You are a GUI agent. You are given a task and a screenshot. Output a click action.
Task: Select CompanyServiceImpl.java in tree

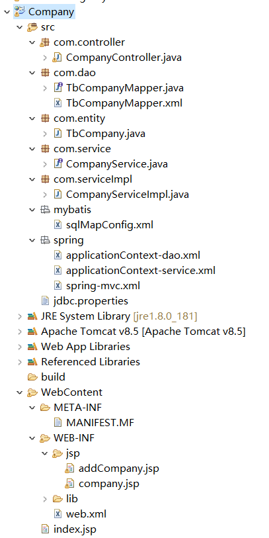click(127, 195)
